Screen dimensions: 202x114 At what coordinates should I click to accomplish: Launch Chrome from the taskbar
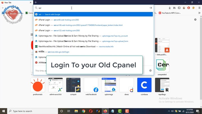(84, 111)
